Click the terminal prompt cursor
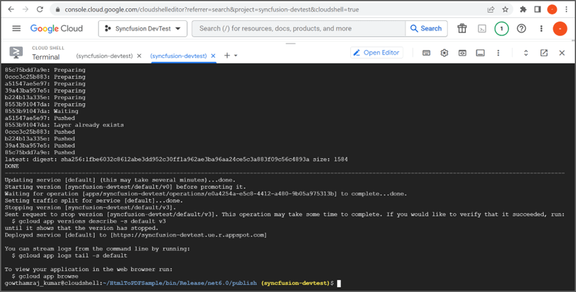Screen dimensions: 576x292 [339, 283]
